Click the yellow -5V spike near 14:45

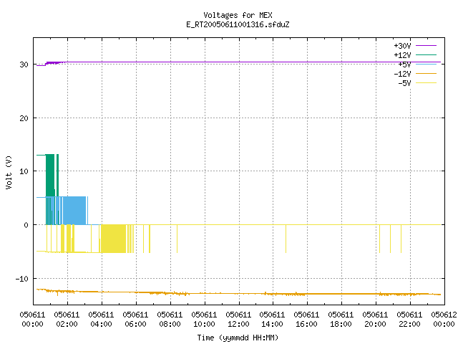(286, 239)
